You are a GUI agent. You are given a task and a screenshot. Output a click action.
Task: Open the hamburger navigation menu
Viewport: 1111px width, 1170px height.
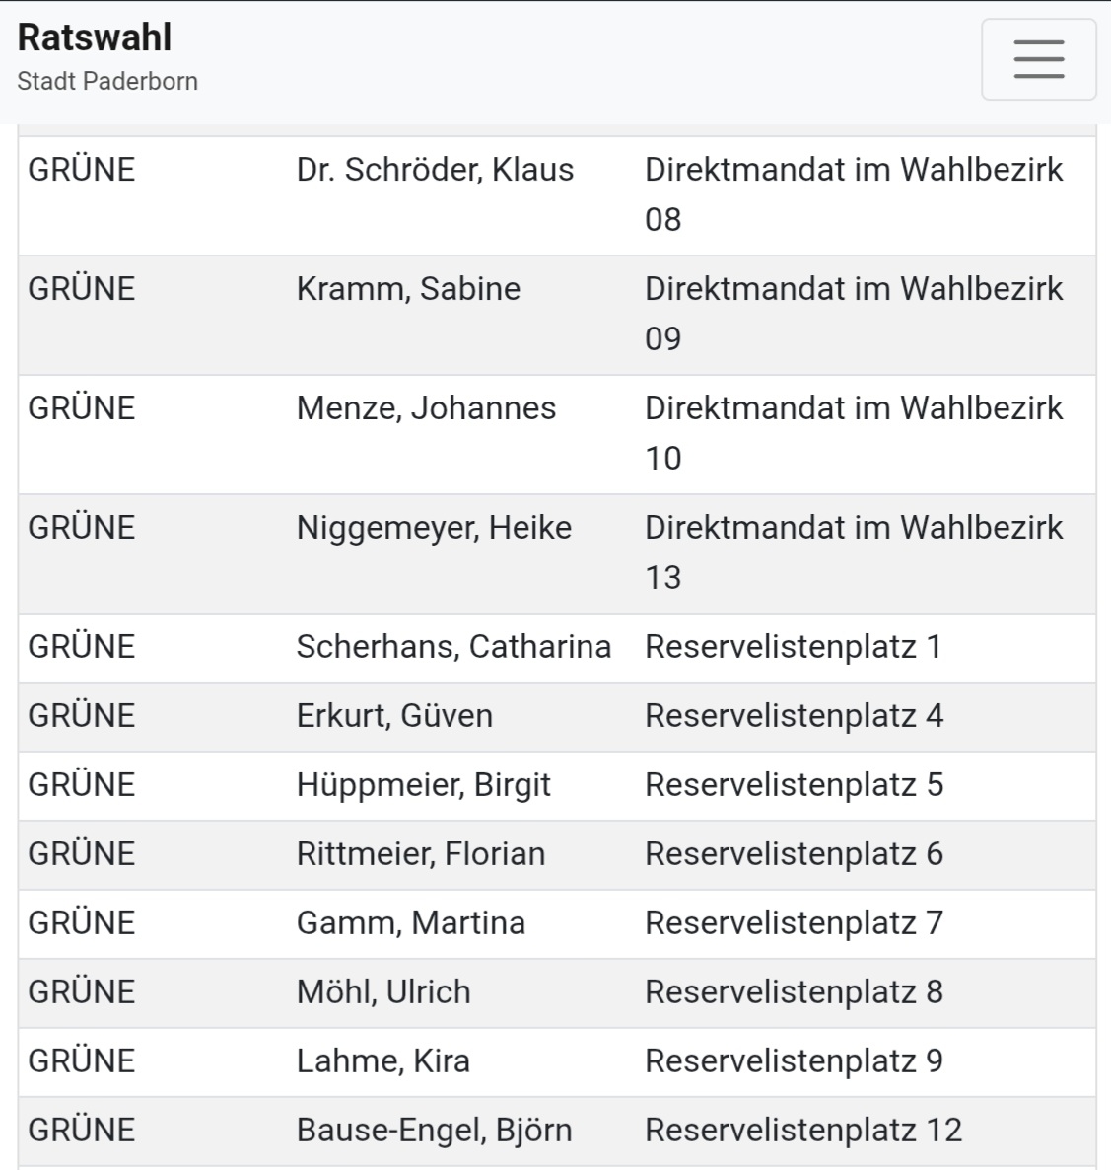tap(1038, 59)
